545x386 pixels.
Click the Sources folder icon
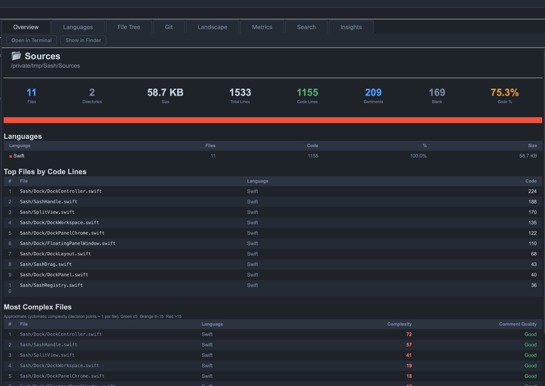pyautogui.click(x=16, y=56)
